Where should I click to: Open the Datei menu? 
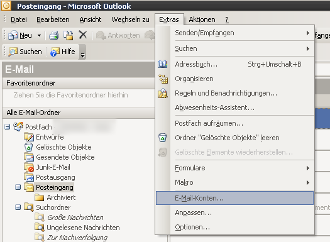[x=19, y=19]
